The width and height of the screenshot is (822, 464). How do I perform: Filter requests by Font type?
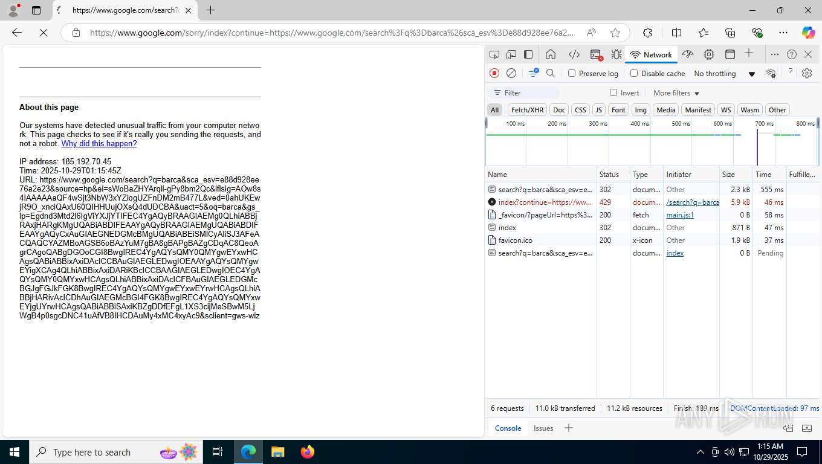tap(618, 110)
